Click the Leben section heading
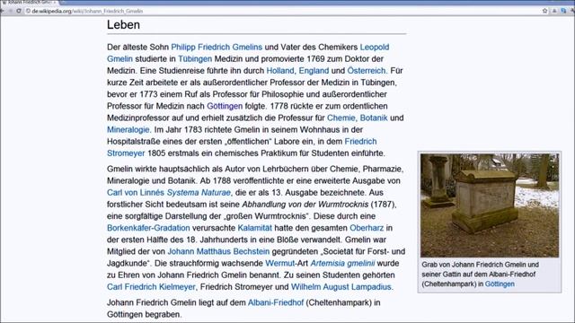This screenshot has width=575, height=323. coord(123,25)
